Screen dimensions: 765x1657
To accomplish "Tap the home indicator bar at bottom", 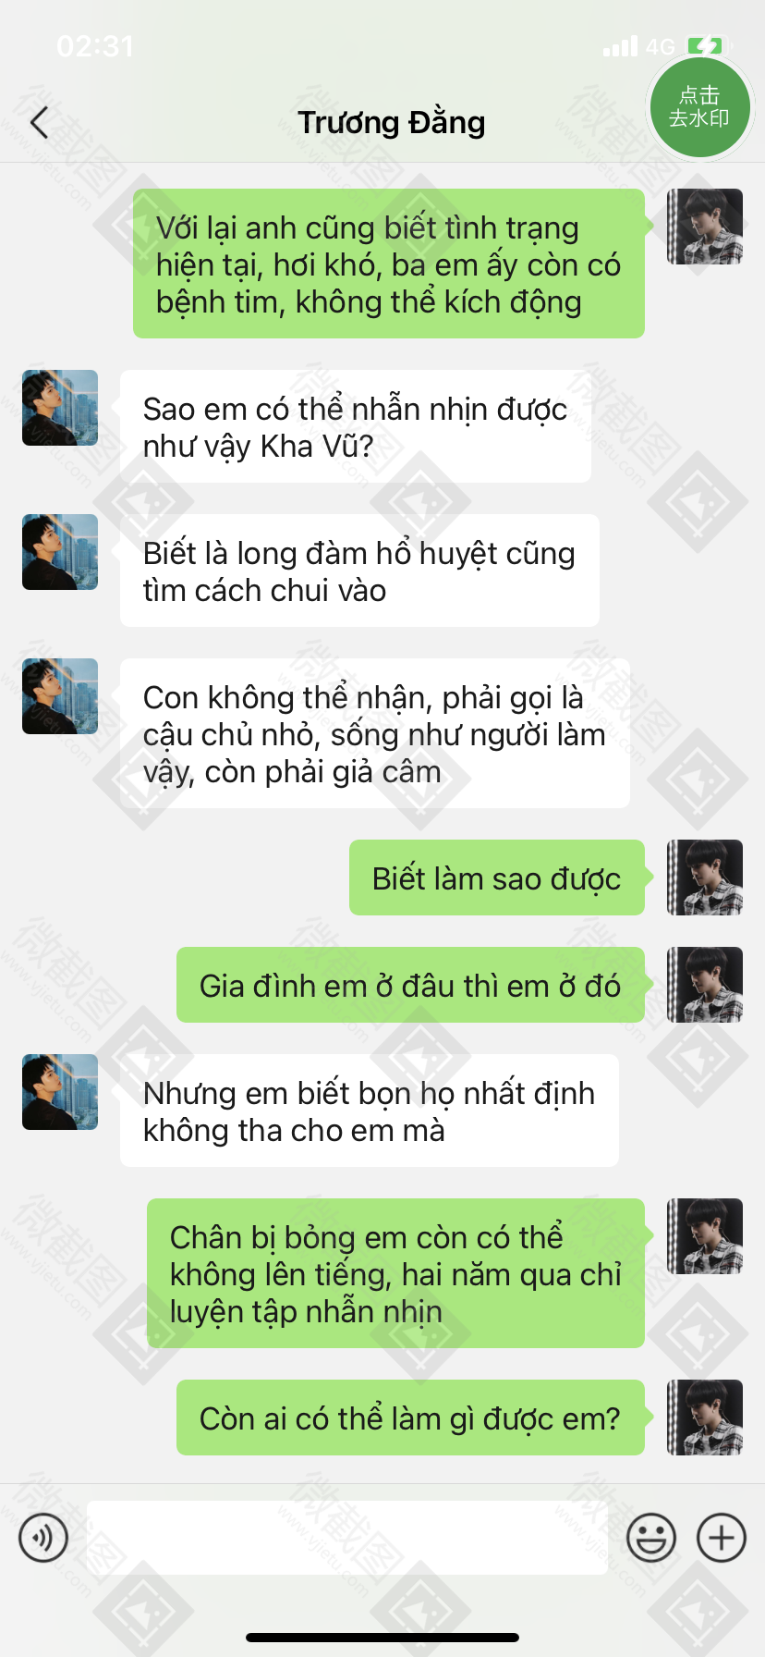I will pos(382,1638).
